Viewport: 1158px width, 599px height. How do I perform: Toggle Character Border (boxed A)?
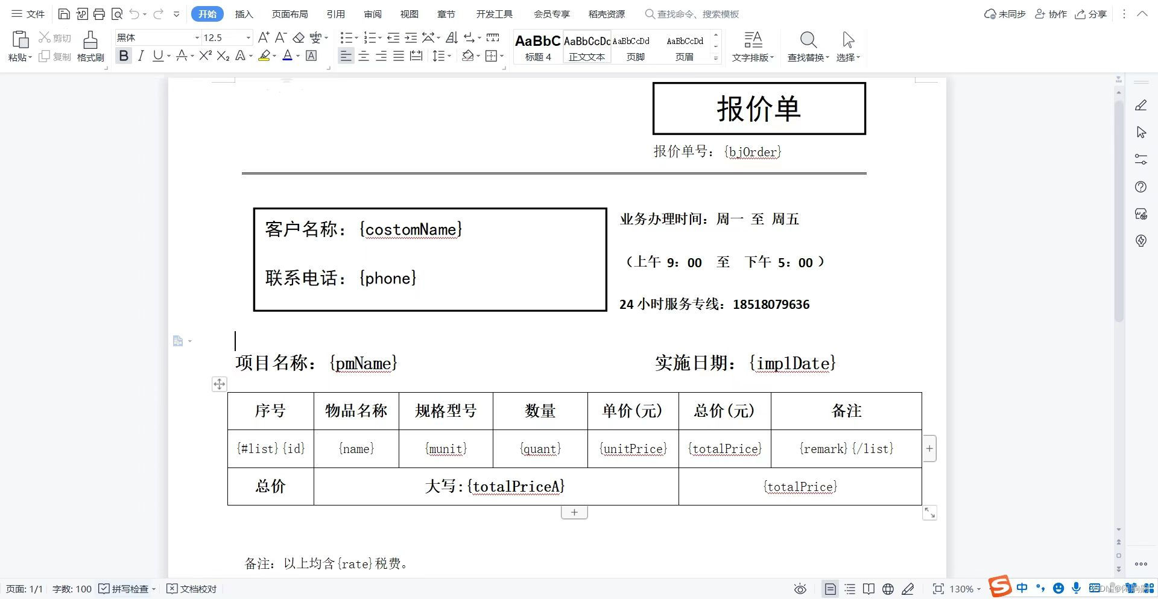click(x=311, y=56)
